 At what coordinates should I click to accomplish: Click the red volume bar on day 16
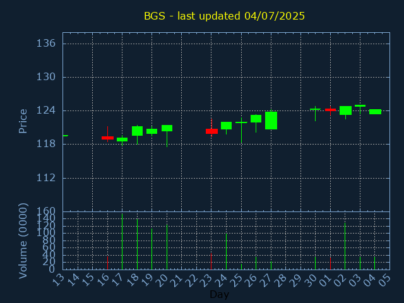[107, 263]
